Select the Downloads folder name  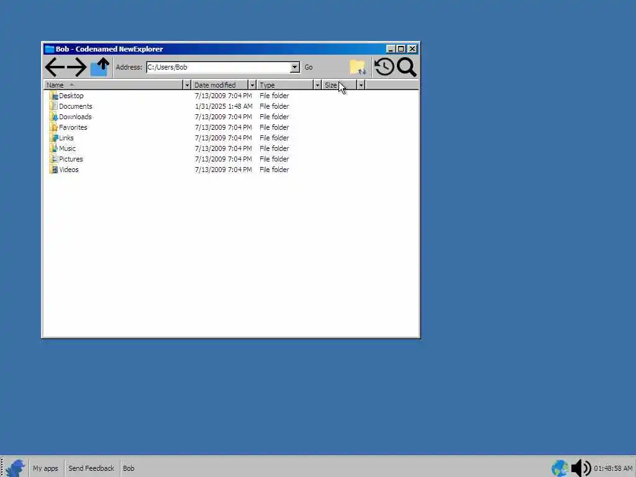pyautogui.click(x=75, y=117)
